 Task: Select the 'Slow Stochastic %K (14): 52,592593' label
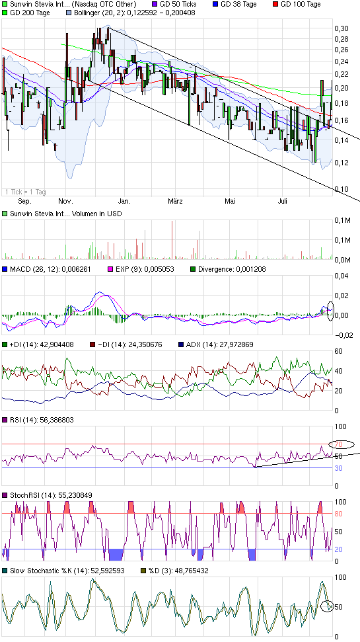click(x=67, y=571)
